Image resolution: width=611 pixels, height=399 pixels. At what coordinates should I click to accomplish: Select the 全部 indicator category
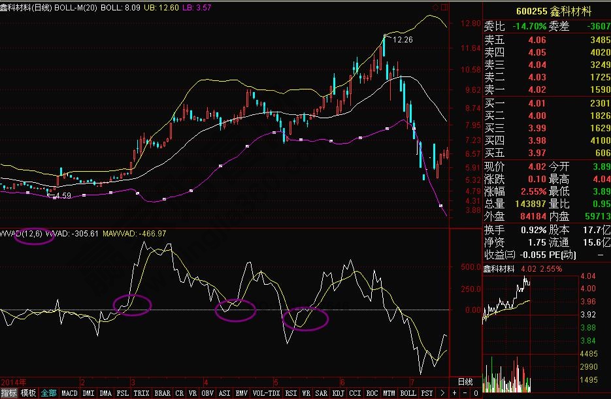pyautogui.click(x=49, y=393)
